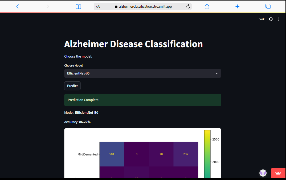Open the bookmarks book icon
The image size is (286, 180).
tap(78, 7)
